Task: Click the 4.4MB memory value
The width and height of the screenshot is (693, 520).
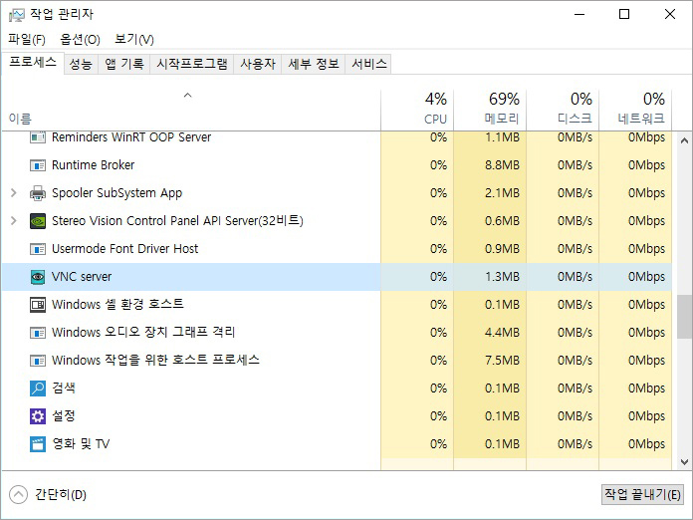Action: (x=502, y=333)
